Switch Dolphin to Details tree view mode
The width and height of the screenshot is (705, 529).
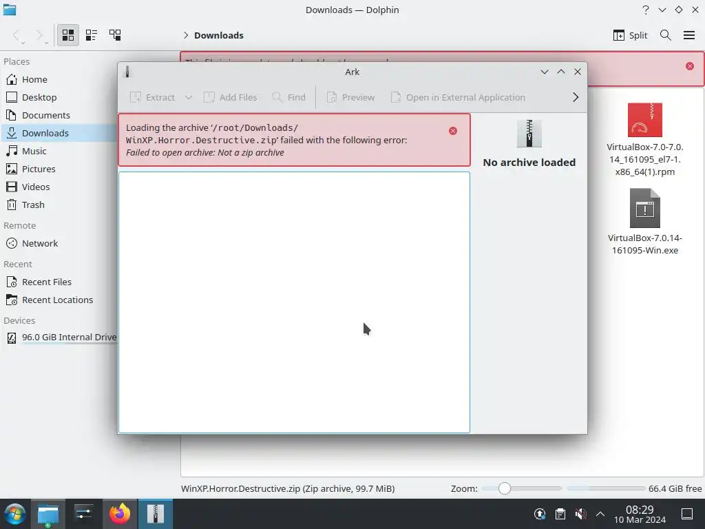click(x=115, y=35)
